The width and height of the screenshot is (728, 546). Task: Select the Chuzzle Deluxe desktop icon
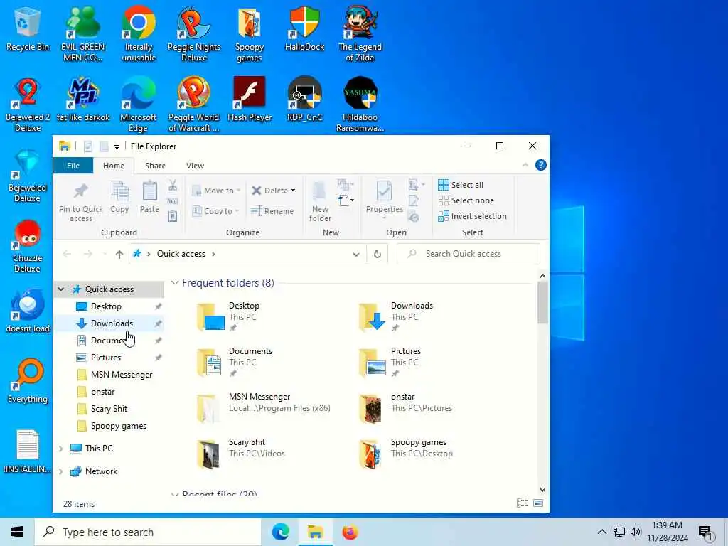pyautogui.click(x=28, y=246)
